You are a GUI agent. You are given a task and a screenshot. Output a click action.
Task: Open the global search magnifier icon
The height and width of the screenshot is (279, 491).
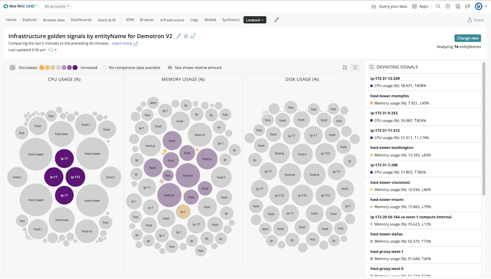click(438, 6)
